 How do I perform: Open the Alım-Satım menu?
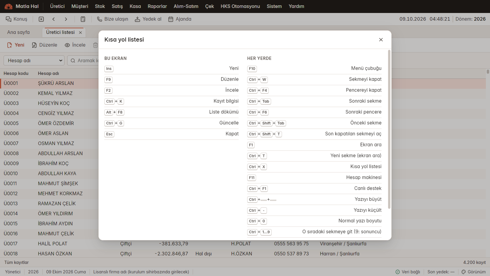(x=186, y=6)
